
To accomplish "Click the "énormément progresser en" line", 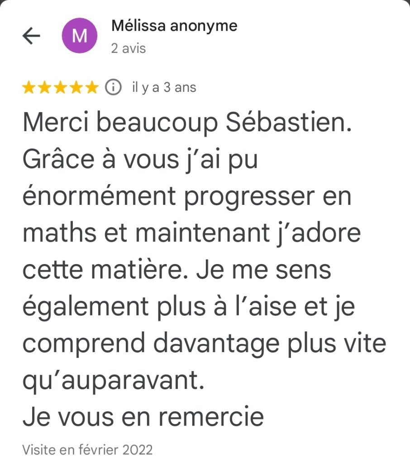I will [187, 197].
